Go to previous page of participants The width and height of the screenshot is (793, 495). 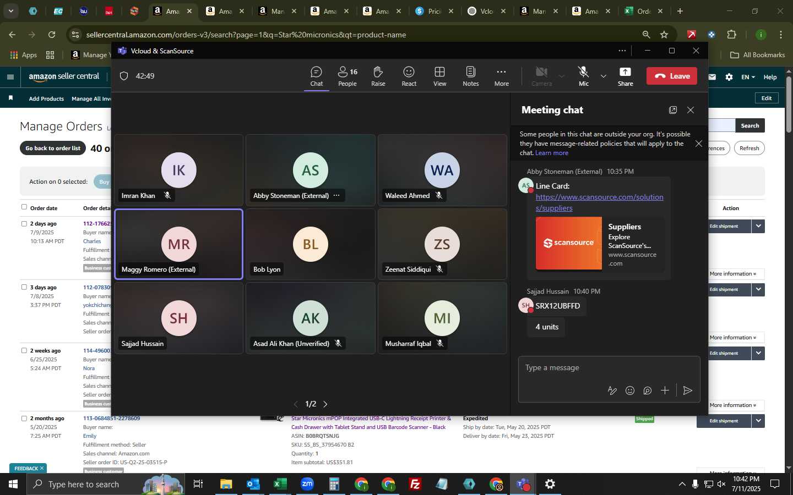click(x=296, y=404)
